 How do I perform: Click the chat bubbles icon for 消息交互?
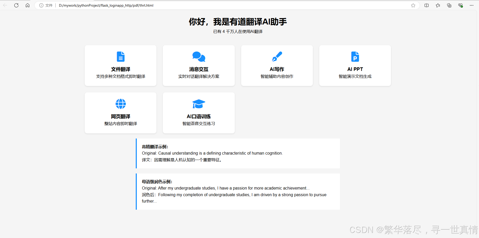pyautogui.click(x=199, y=57)
